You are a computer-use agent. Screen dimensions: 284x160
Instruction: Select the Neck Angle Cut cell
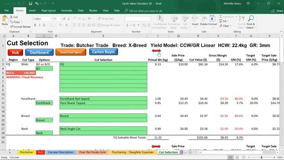point(103,128)
